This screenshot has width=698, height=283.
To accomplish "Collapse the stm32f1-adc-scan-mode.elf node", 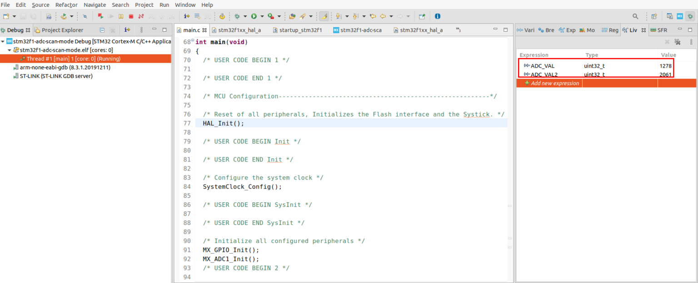I will tap(10, 50).
